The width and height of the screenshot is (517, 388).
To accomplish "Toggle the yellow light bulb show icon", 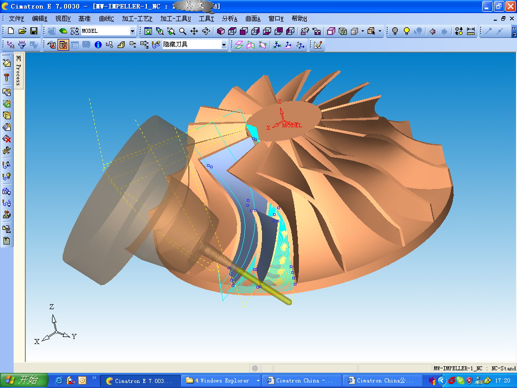I will click(x=406, y=31).
